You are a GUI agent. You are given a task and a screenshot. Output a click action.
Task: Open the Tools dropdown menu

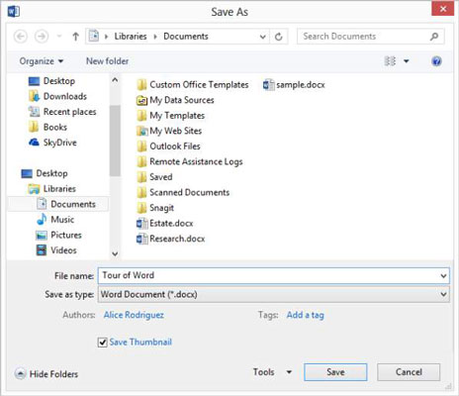point(272,372)
